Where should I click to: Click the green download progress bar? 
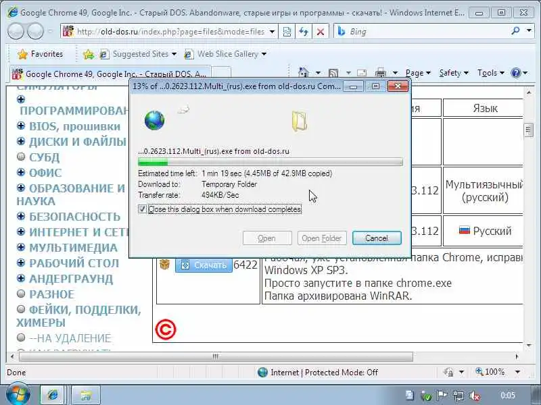pyautogui.click(x=270, y=162)
